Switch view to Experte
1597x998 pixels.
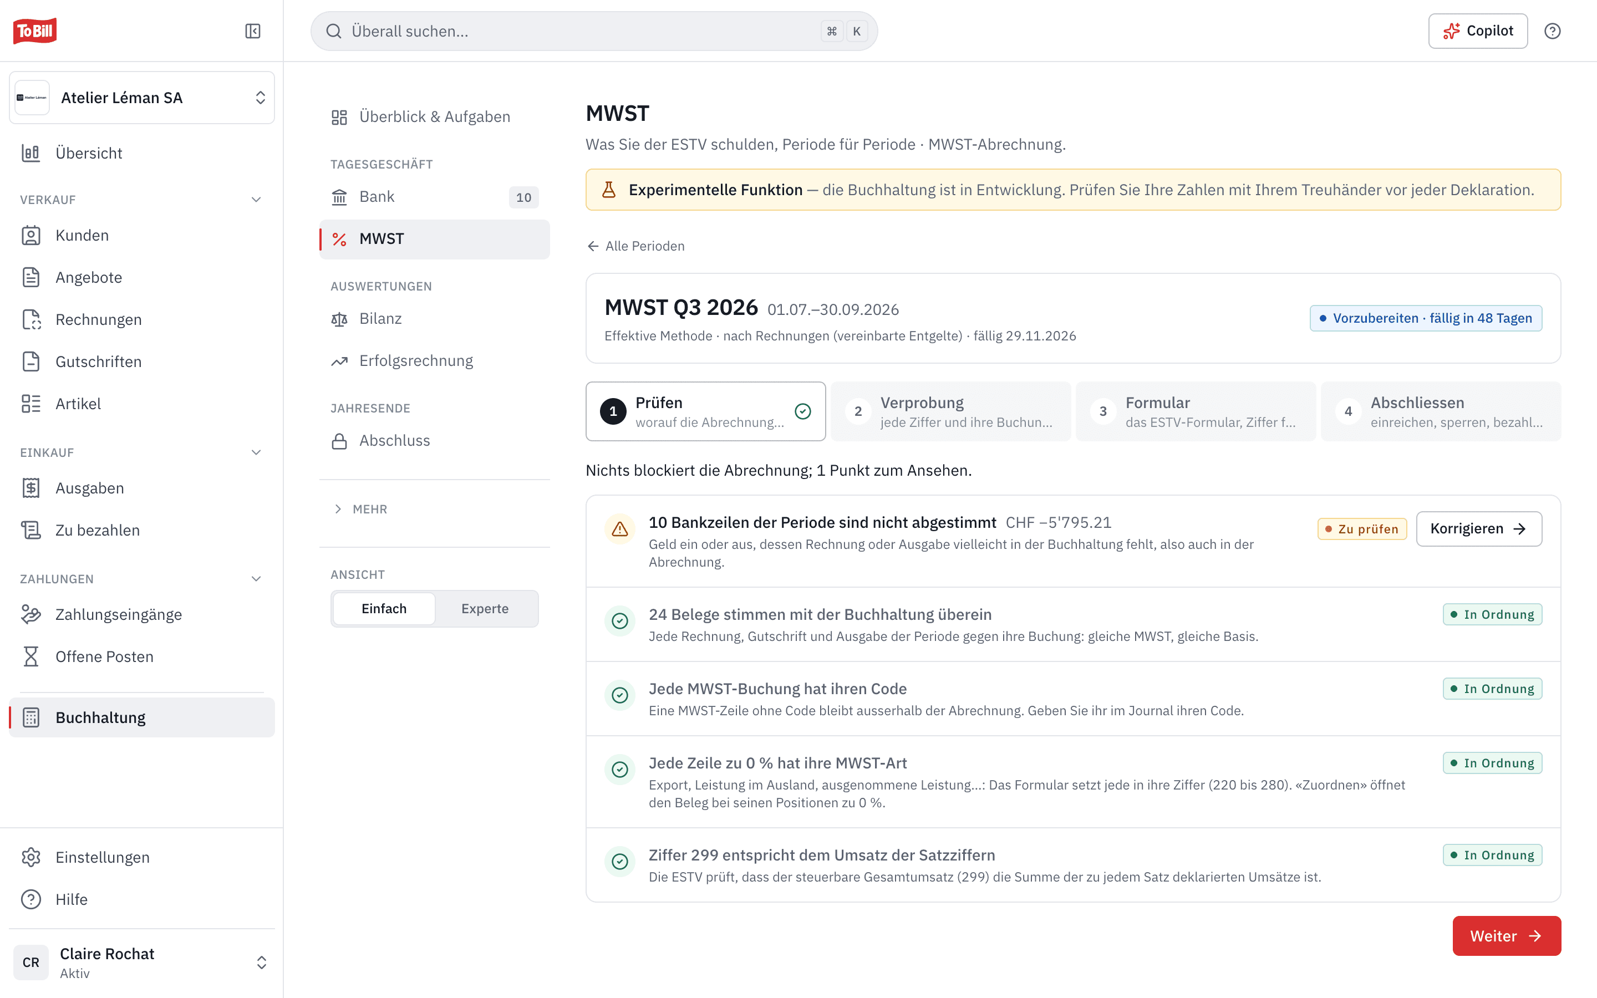coord(485,609)
